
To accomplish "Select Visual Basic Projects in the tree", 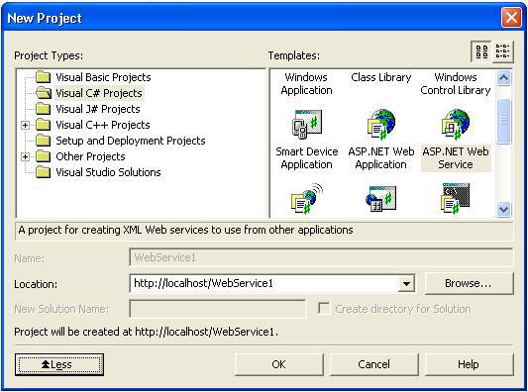I will 103,77.
